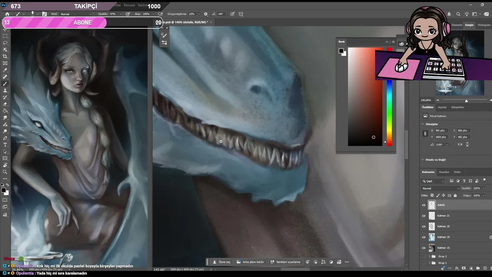This screenshot has height=277, width=492.
Task: Open the layer filter Çeşit dropdown
Action: [x=433, y=181]
